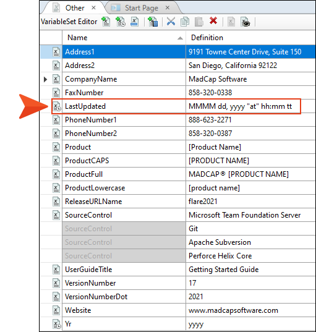Toggle the eye icon show-definitions button
Image resolution: width=316 pixels, height=332 pixels.
pos(246,22)
